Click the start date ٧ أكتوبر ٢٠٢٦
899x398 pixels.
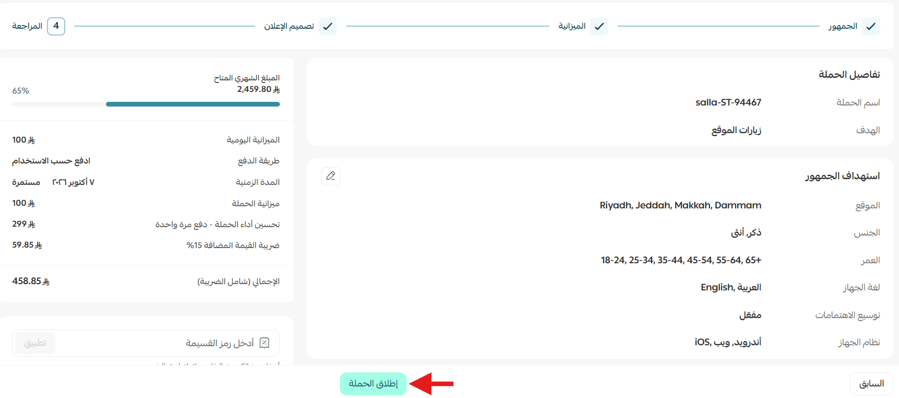coord(73,182)
